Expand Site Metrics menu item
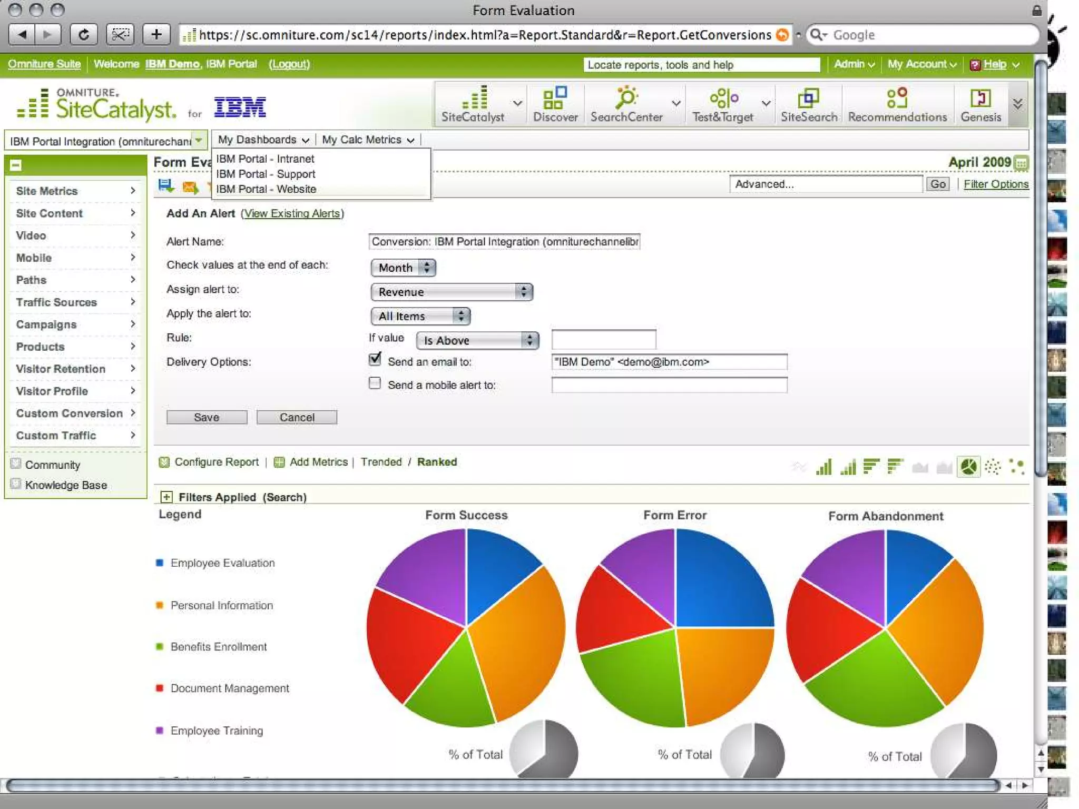Screen dimensions: 1079x809 pyautogui.click(x=75, y=191)
